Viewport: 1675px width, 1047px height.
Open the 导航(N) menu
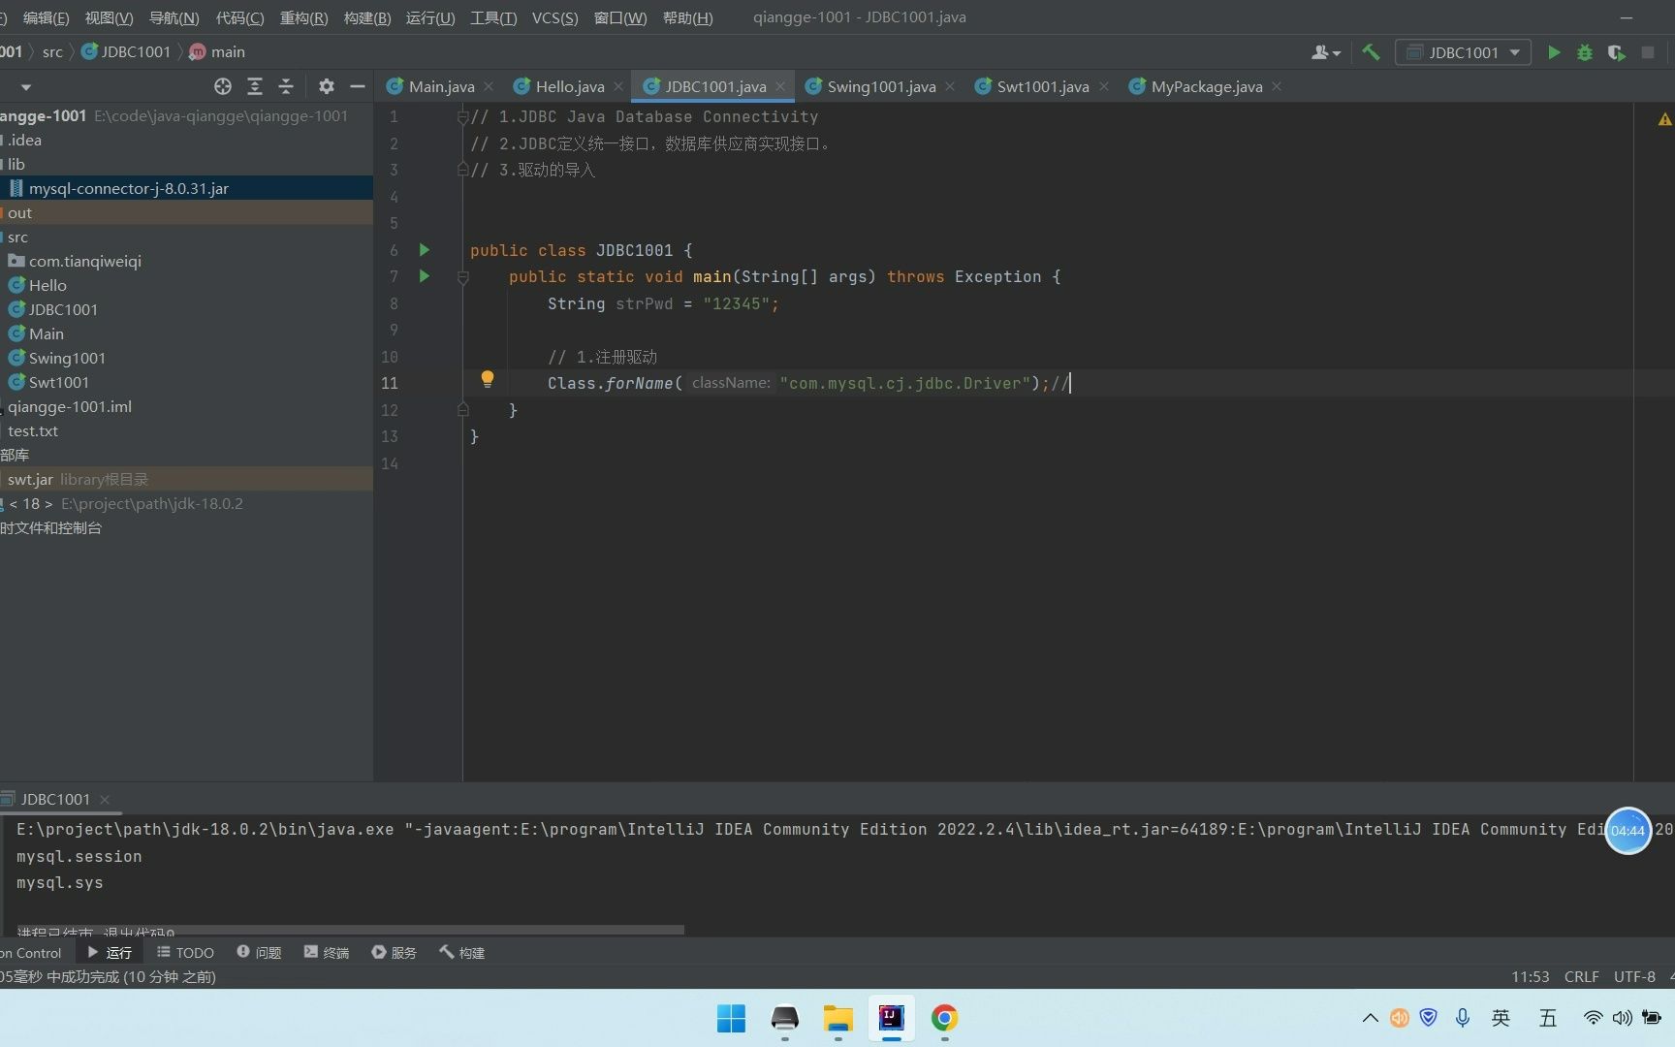[174, 17]
